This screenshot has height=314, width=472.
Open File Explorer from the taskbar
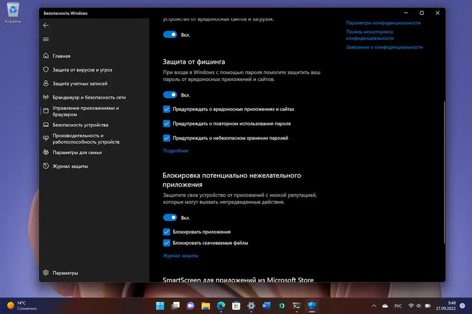(206, 306)
